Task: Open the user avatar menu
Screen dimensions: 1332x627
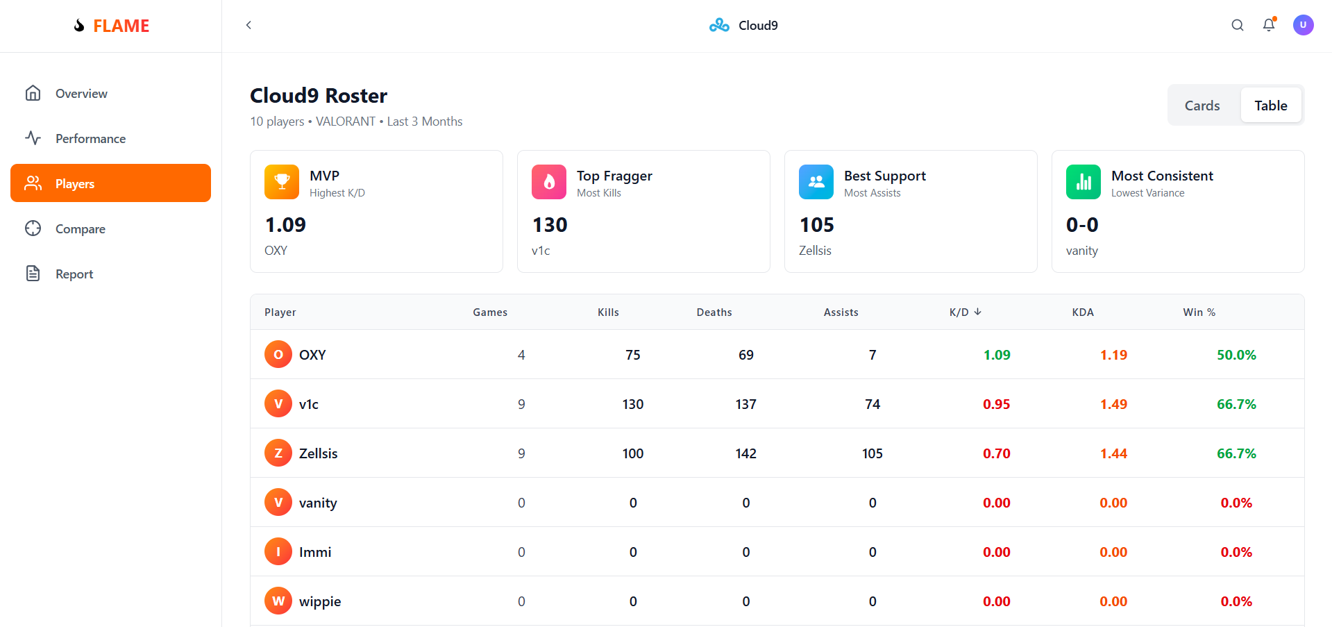Action: 1304,25
